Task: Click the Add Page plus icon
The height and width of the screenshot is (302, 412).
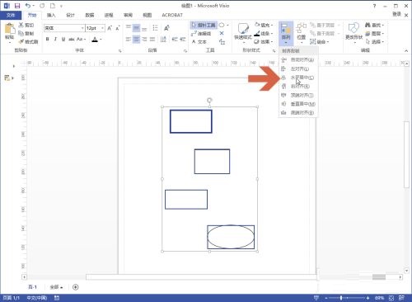Action: [76, 287]
